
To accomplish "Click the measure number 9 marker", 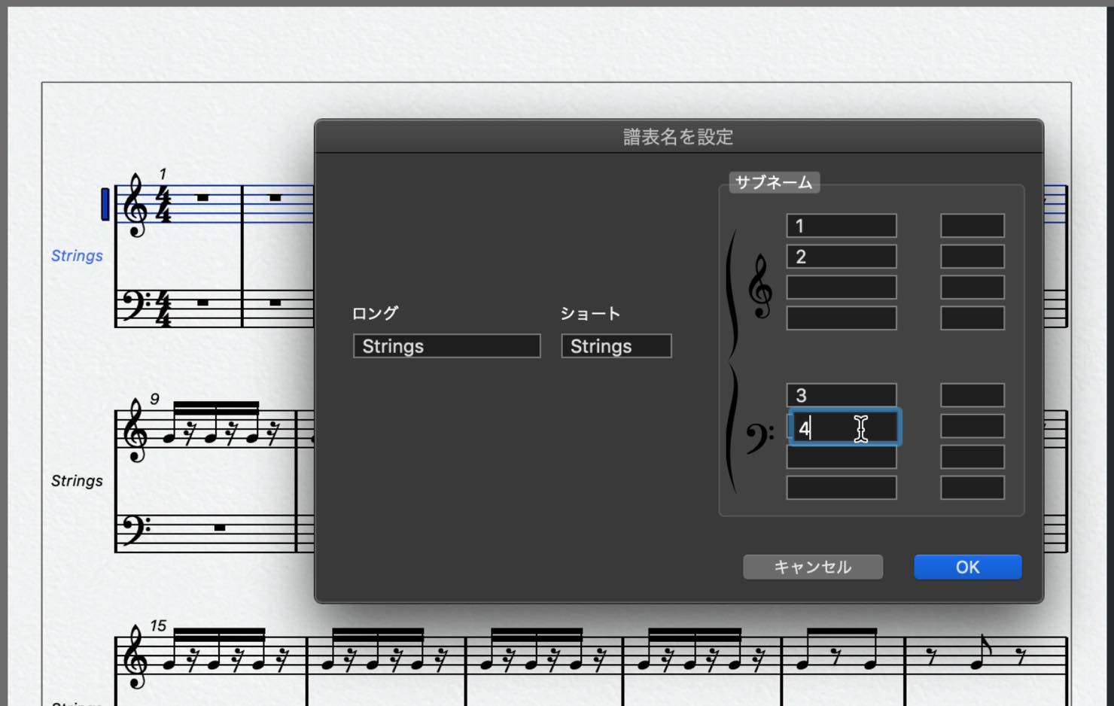I will 154,399.
